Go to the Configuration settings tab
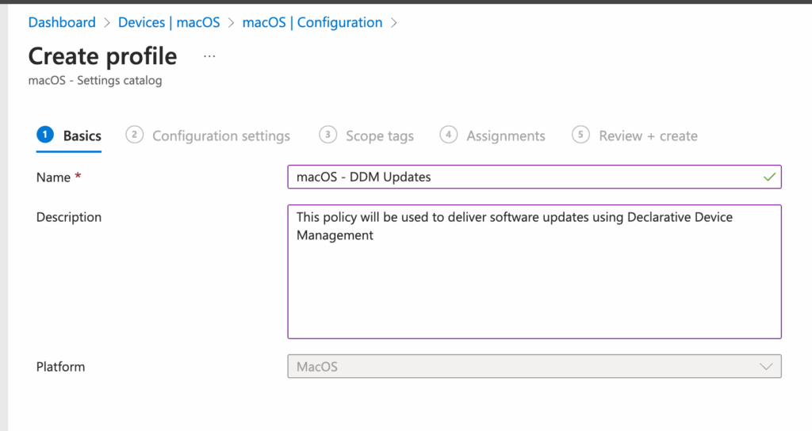The width and height of the screenshot is (812, 431). (x=221, y=136)
